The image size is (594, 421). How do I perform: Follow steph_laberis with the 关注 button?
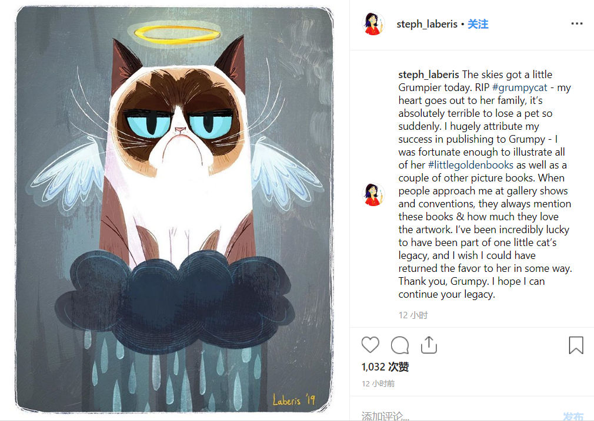coord(478,24)
